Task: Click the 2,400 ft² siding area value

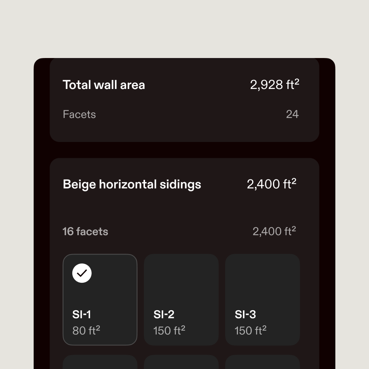Action: click(271, 184)
